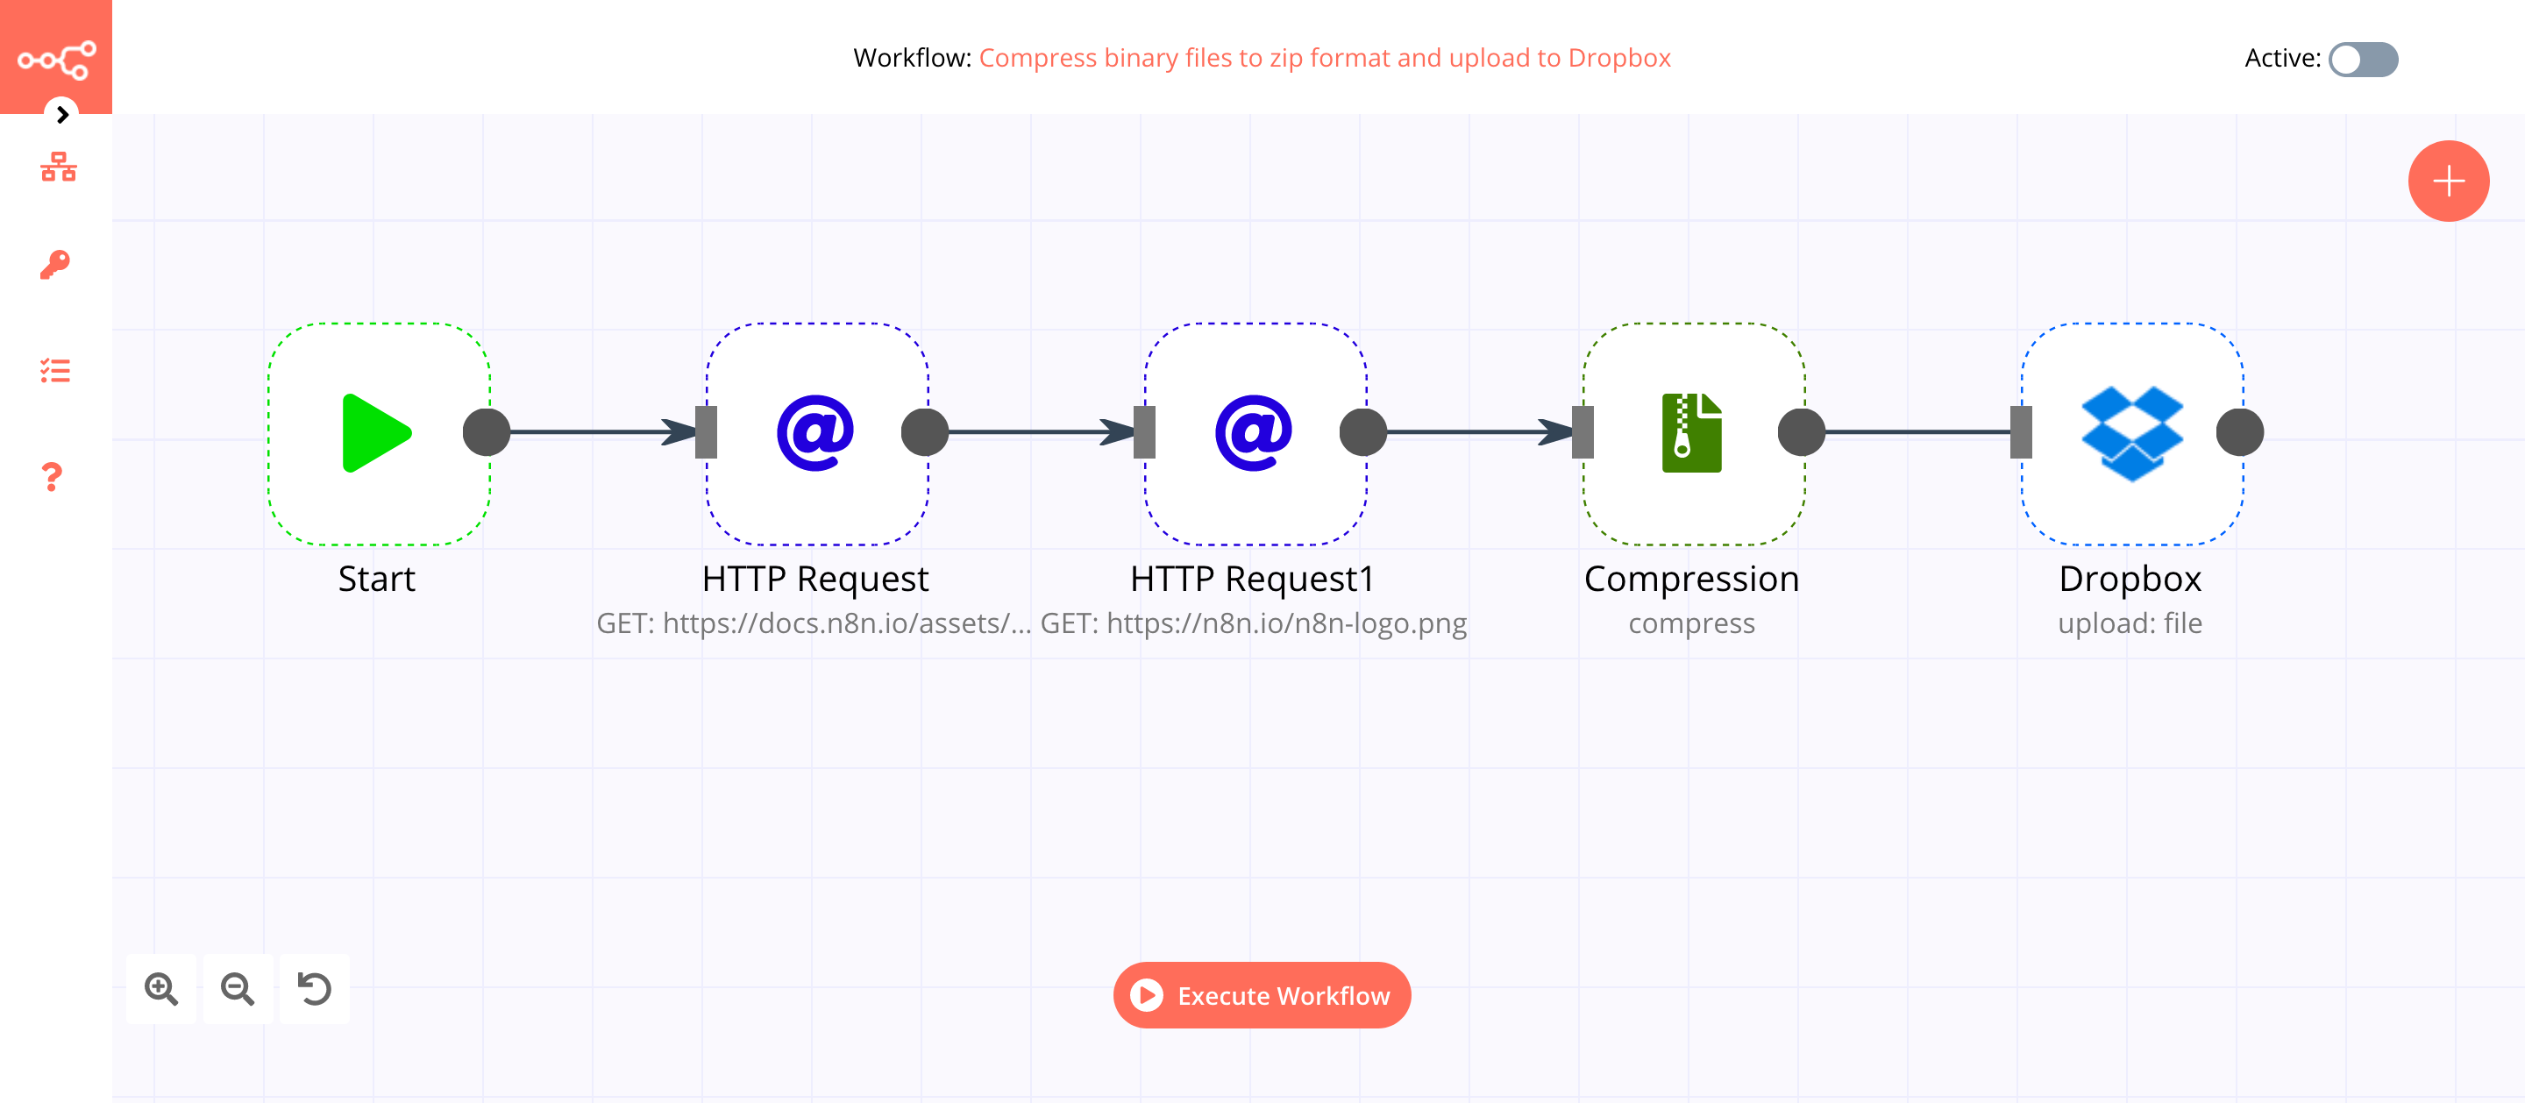Click the Compression node icon
The height and width of the screenshot is (1103, 2525).
(x=1691, y=431)
